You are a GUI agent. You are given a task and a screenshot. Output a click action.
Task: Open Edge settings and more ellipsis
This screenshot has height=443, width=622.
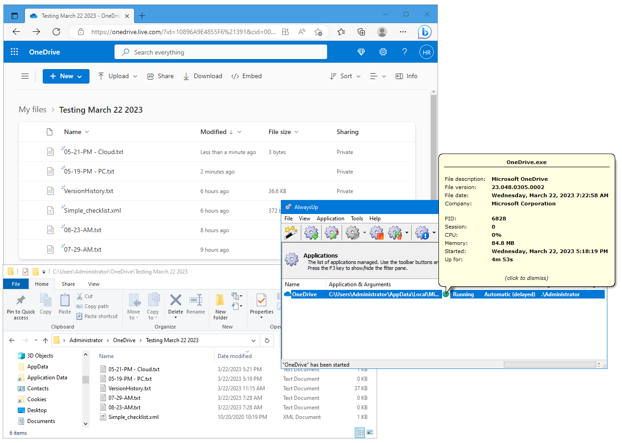point(403,32)
